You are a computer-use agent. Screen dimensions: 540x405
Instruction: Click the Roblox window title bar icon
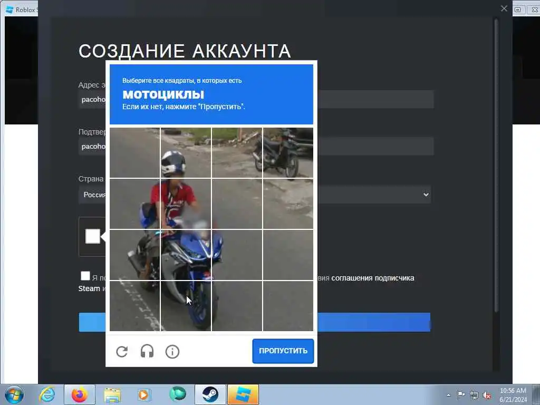click(x=9, y=9)
